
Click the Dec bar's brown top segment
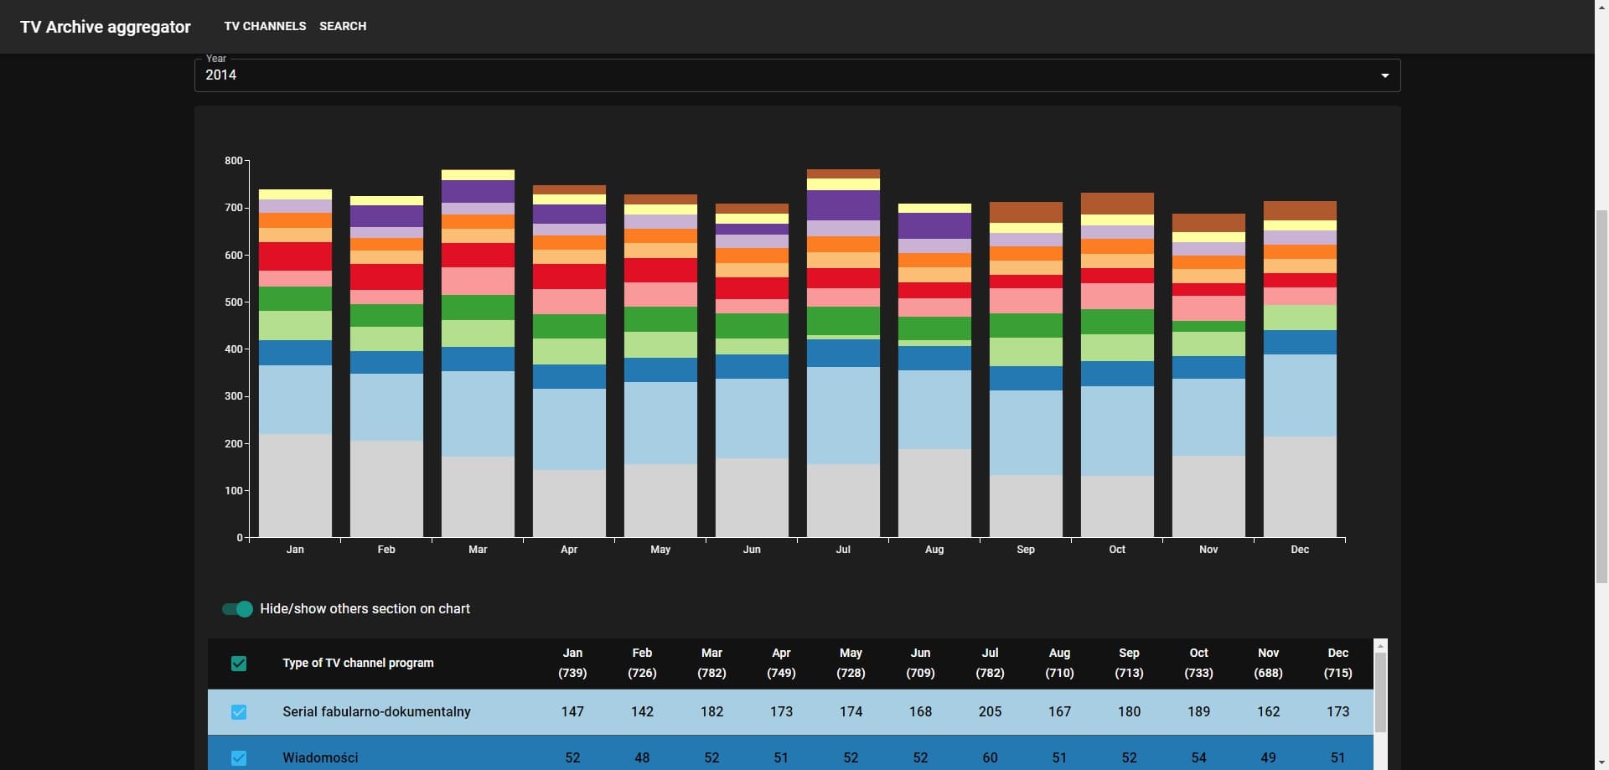click(1300, 210)
